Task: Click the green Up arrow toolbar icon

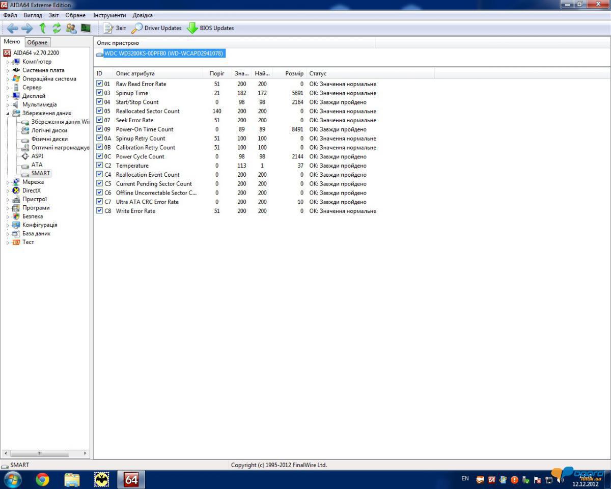Action: [42, 29]
